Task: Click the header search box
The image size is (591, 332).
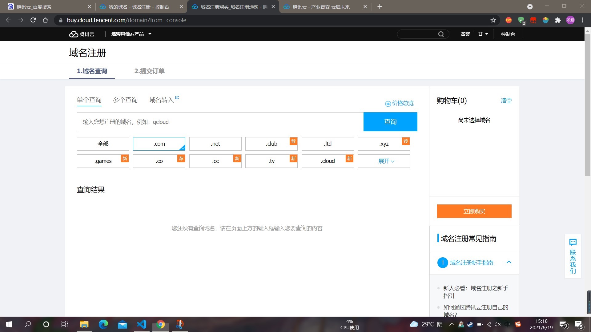Action: pos(423,34)
